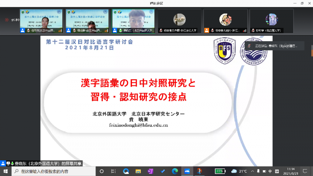This screenshot has width=313, height=176.
Task: Select the cartoon couple avatar thumbnail
Action: tap(225, 21)
